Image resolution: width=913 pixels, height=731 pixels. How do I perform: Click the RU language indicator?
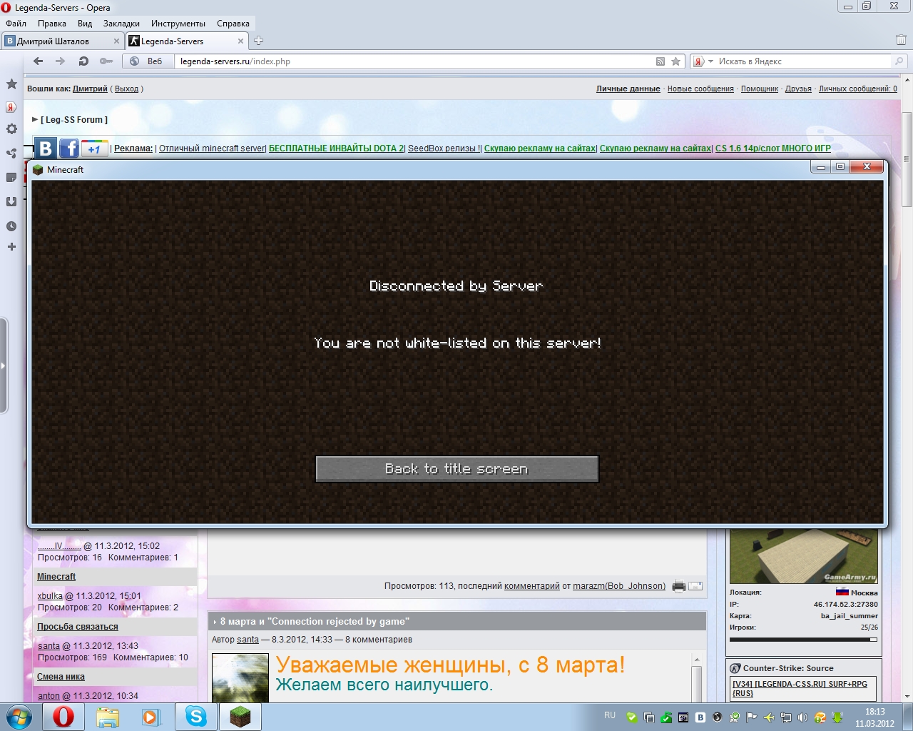coord(610,715)
